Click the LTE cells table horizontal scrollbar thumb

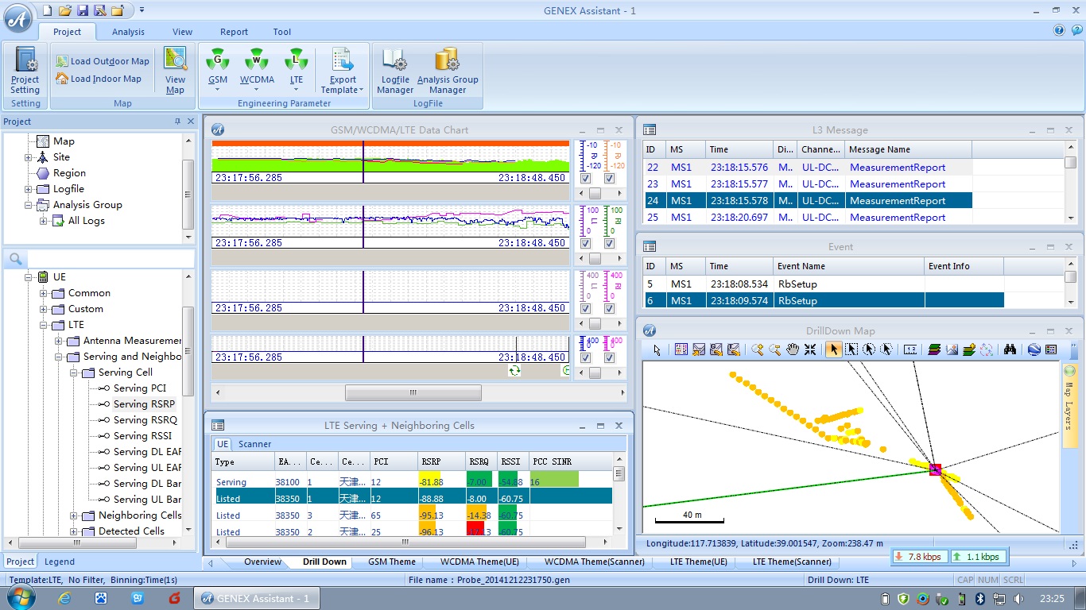(405, 543)
